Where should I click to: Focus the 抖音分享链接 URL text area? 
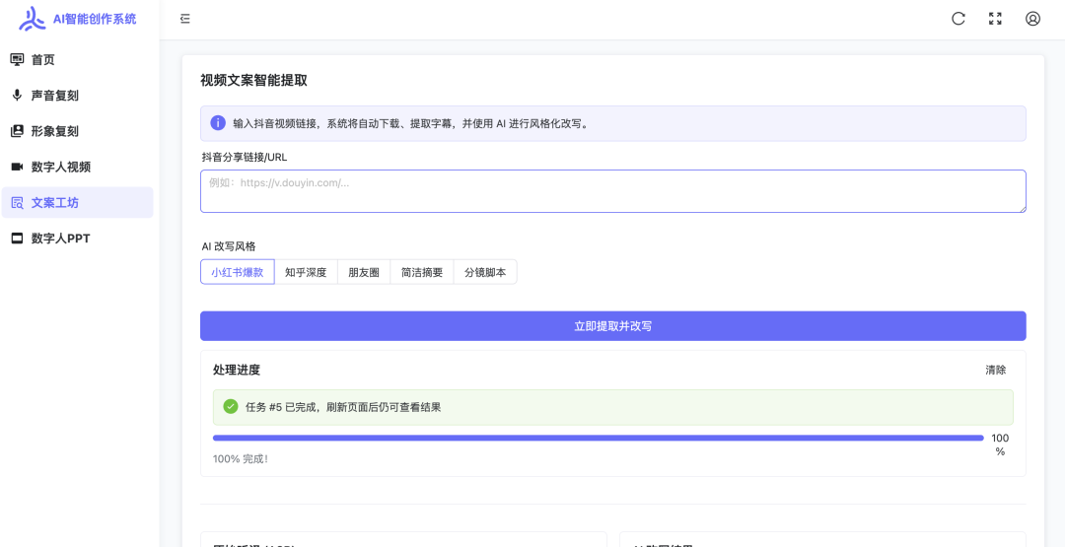pos(612,191)
